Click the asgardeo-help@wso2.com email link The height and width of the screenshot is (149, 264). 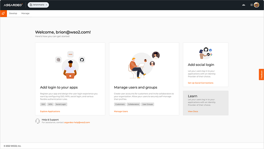point(77,122)
